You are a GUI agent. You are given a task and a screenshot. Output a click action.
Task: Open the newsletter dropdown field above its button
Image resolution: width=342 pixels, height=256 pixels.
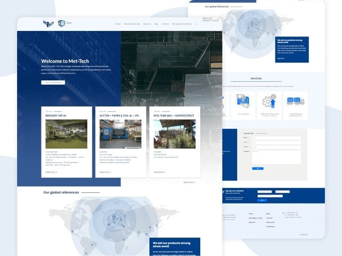pos(270,196)
